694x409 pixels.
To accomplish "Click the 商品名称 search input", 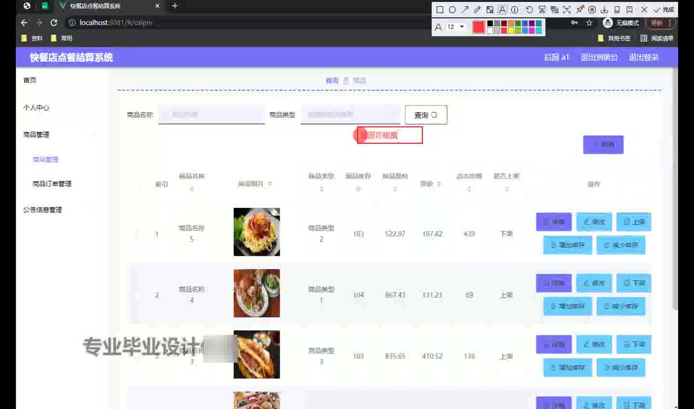I will [x=212, y=115].
